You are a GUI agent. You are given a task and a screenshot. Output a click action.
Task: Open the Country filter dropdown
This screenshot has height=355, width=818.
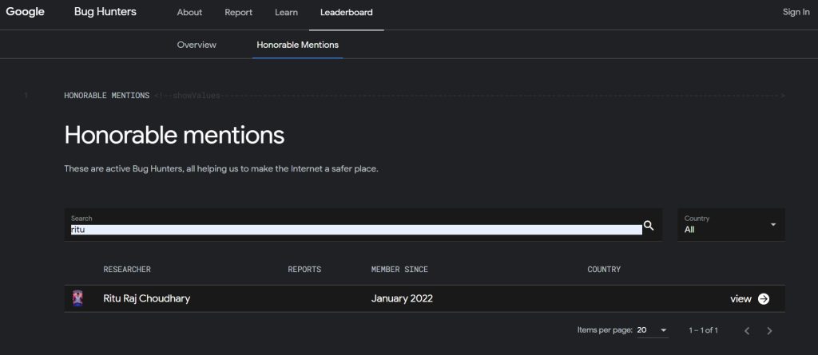click(730, 224)
